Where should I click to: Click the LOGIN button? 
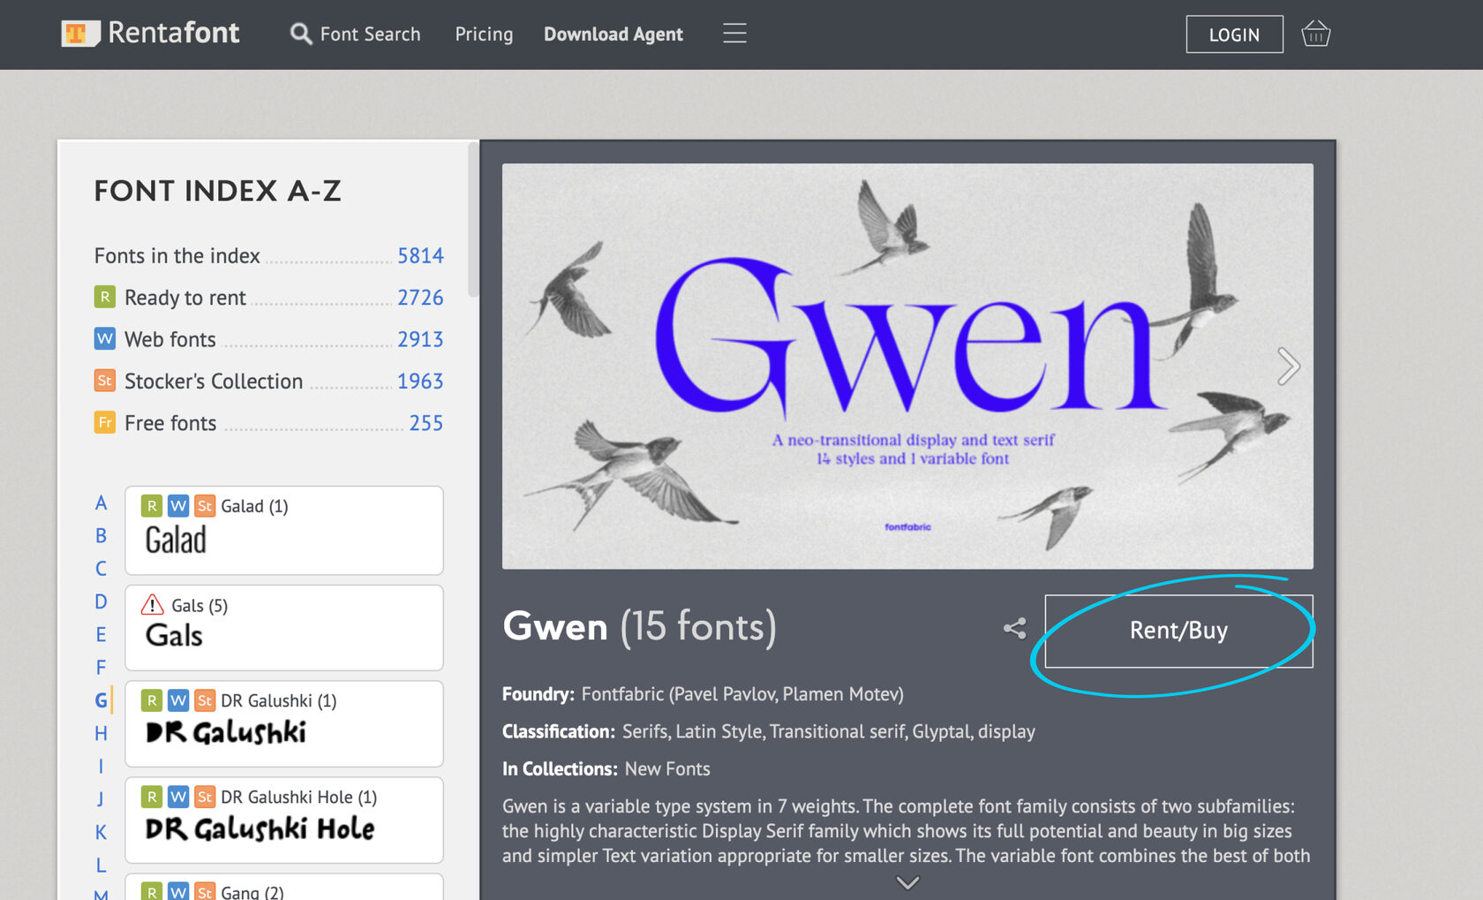tap(1234, 34)
